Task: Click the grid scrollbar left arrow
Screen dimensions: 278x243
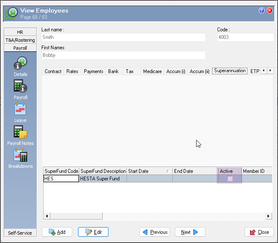Action: [47, 216]
